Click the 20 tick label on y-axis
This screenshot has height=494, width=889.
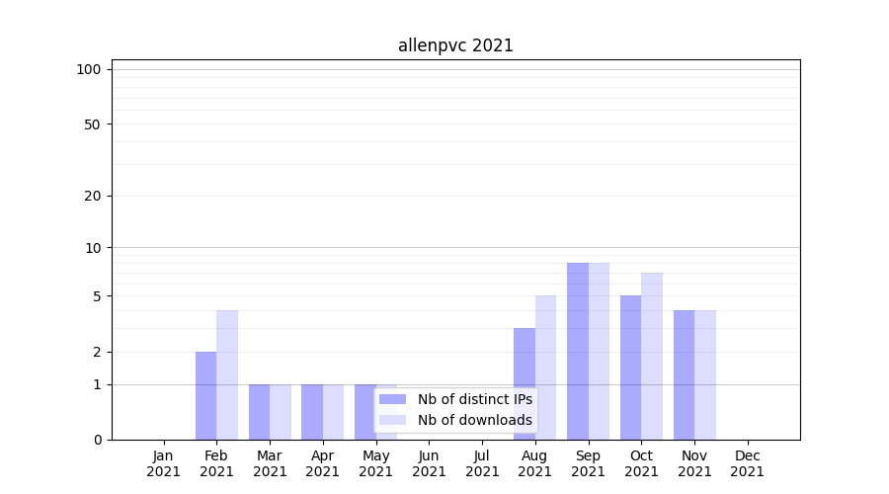click(93, 196)
